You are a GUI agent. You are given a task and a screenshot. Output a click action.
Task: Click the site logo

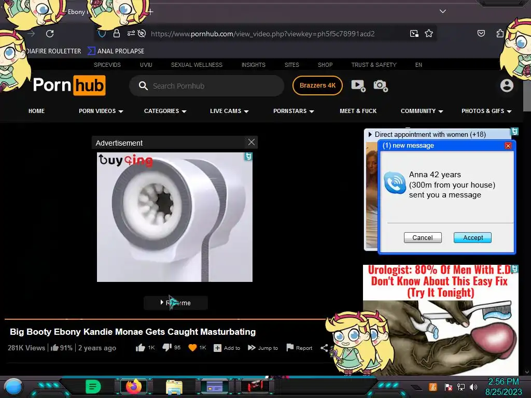[x=69, y=85]
